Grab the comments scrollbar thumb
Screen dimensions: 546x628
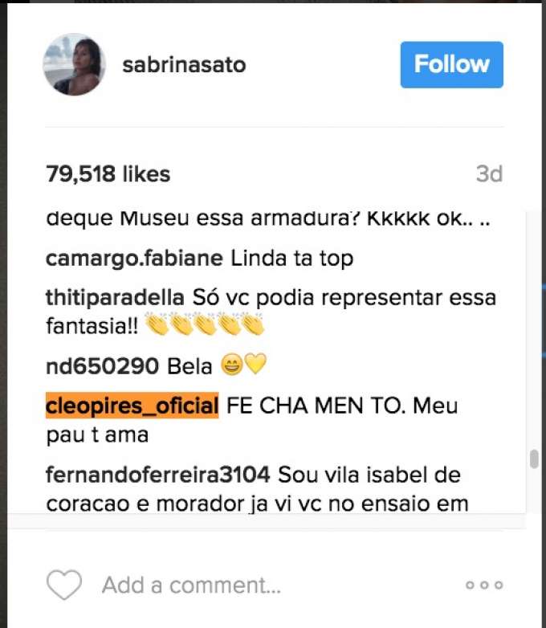tap(534, 459)
